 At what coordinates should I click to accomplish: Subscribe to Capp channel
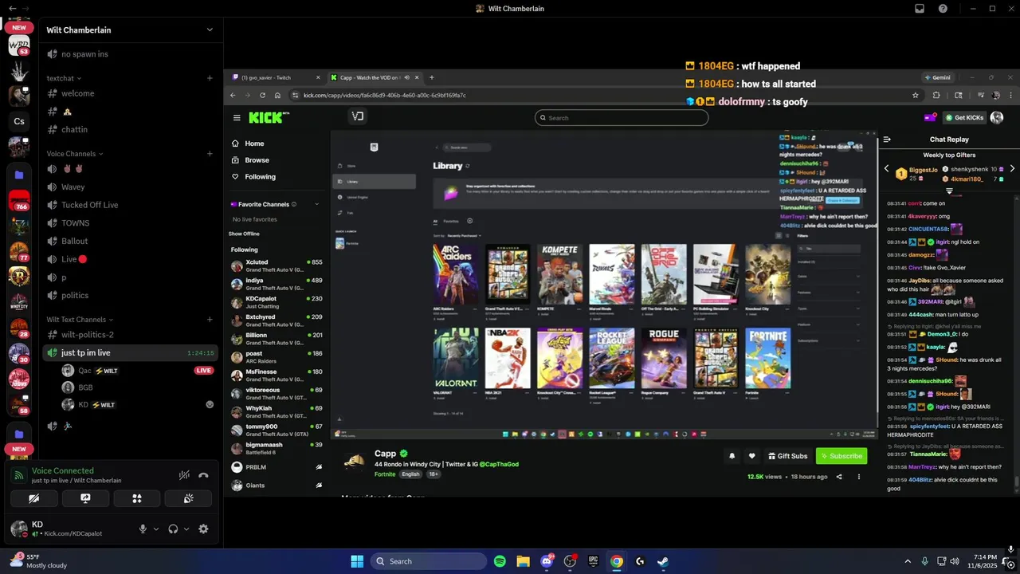(x=841, y=456)
